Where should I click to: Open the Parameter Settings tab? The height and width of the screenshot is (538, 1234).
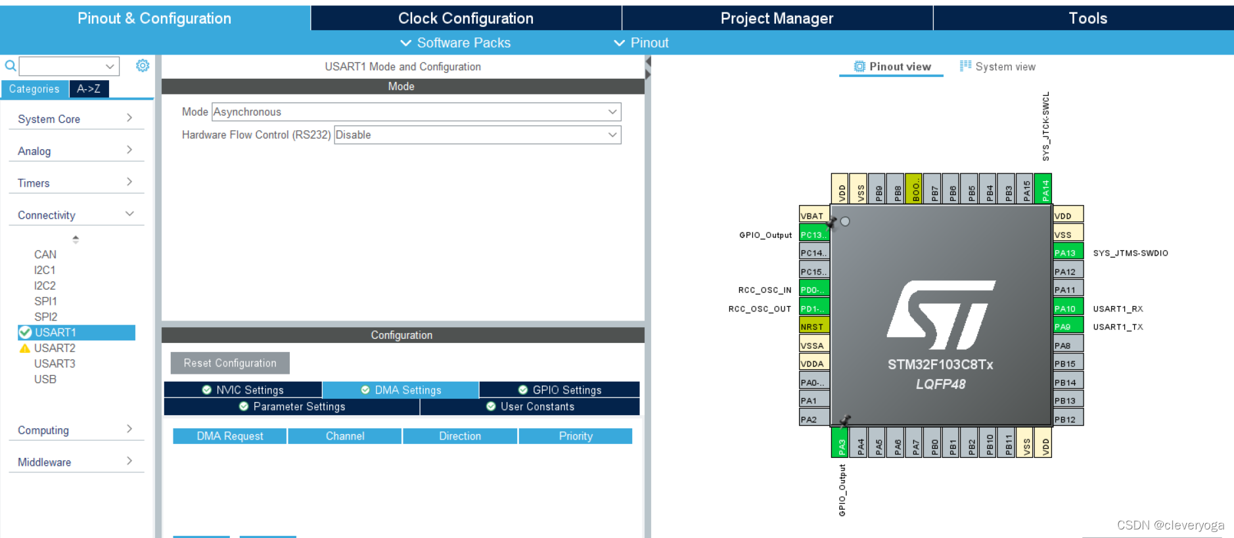pyautogui.click(x=292, y=406)
